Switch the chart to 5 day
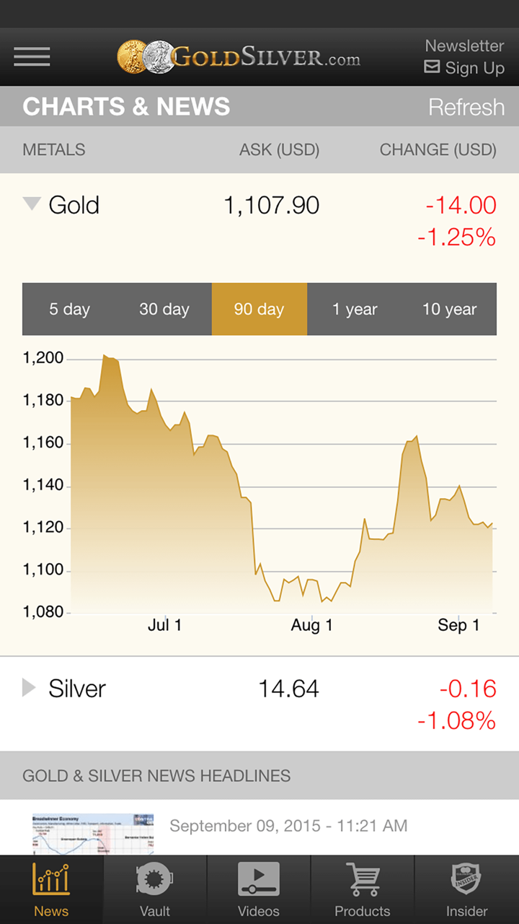 pyautogui.click(x=69, y=309)
